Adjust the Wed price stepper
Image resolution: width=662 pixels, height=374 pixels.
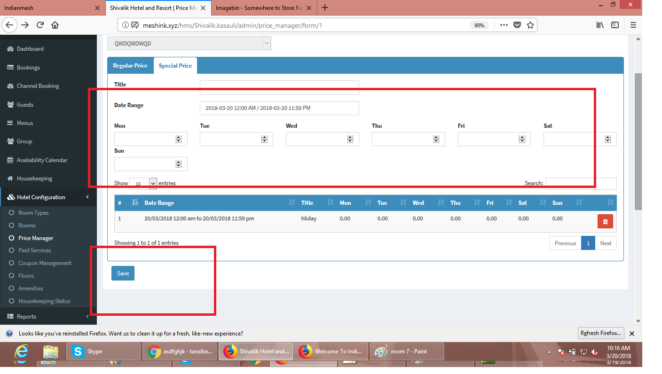tap(350, 139)
